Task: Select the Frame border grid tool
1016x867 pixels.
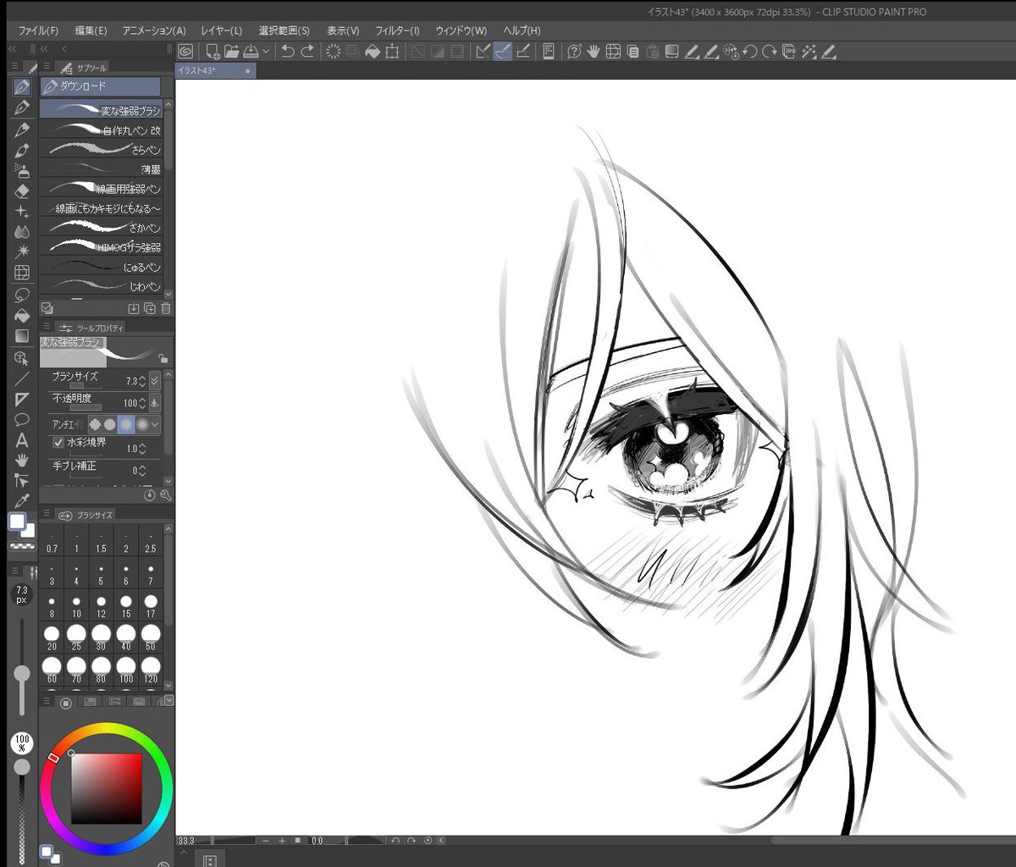Action: pos(22,273)
